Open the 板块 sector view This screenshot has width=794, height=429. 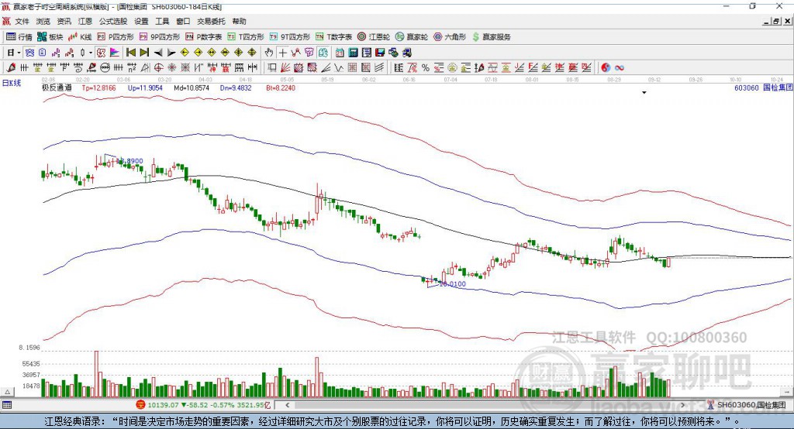pos(50,37)
